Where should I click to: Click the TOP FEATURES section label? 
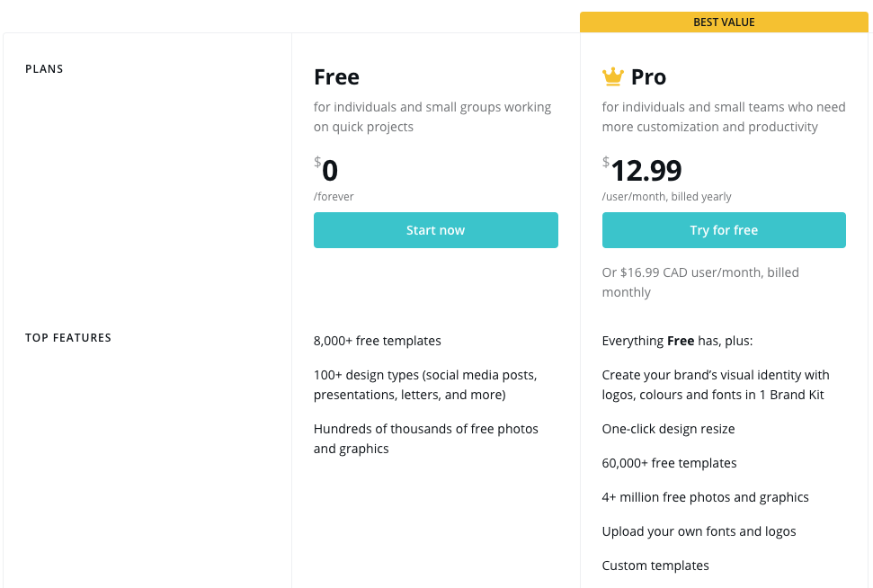click(68, 338)
